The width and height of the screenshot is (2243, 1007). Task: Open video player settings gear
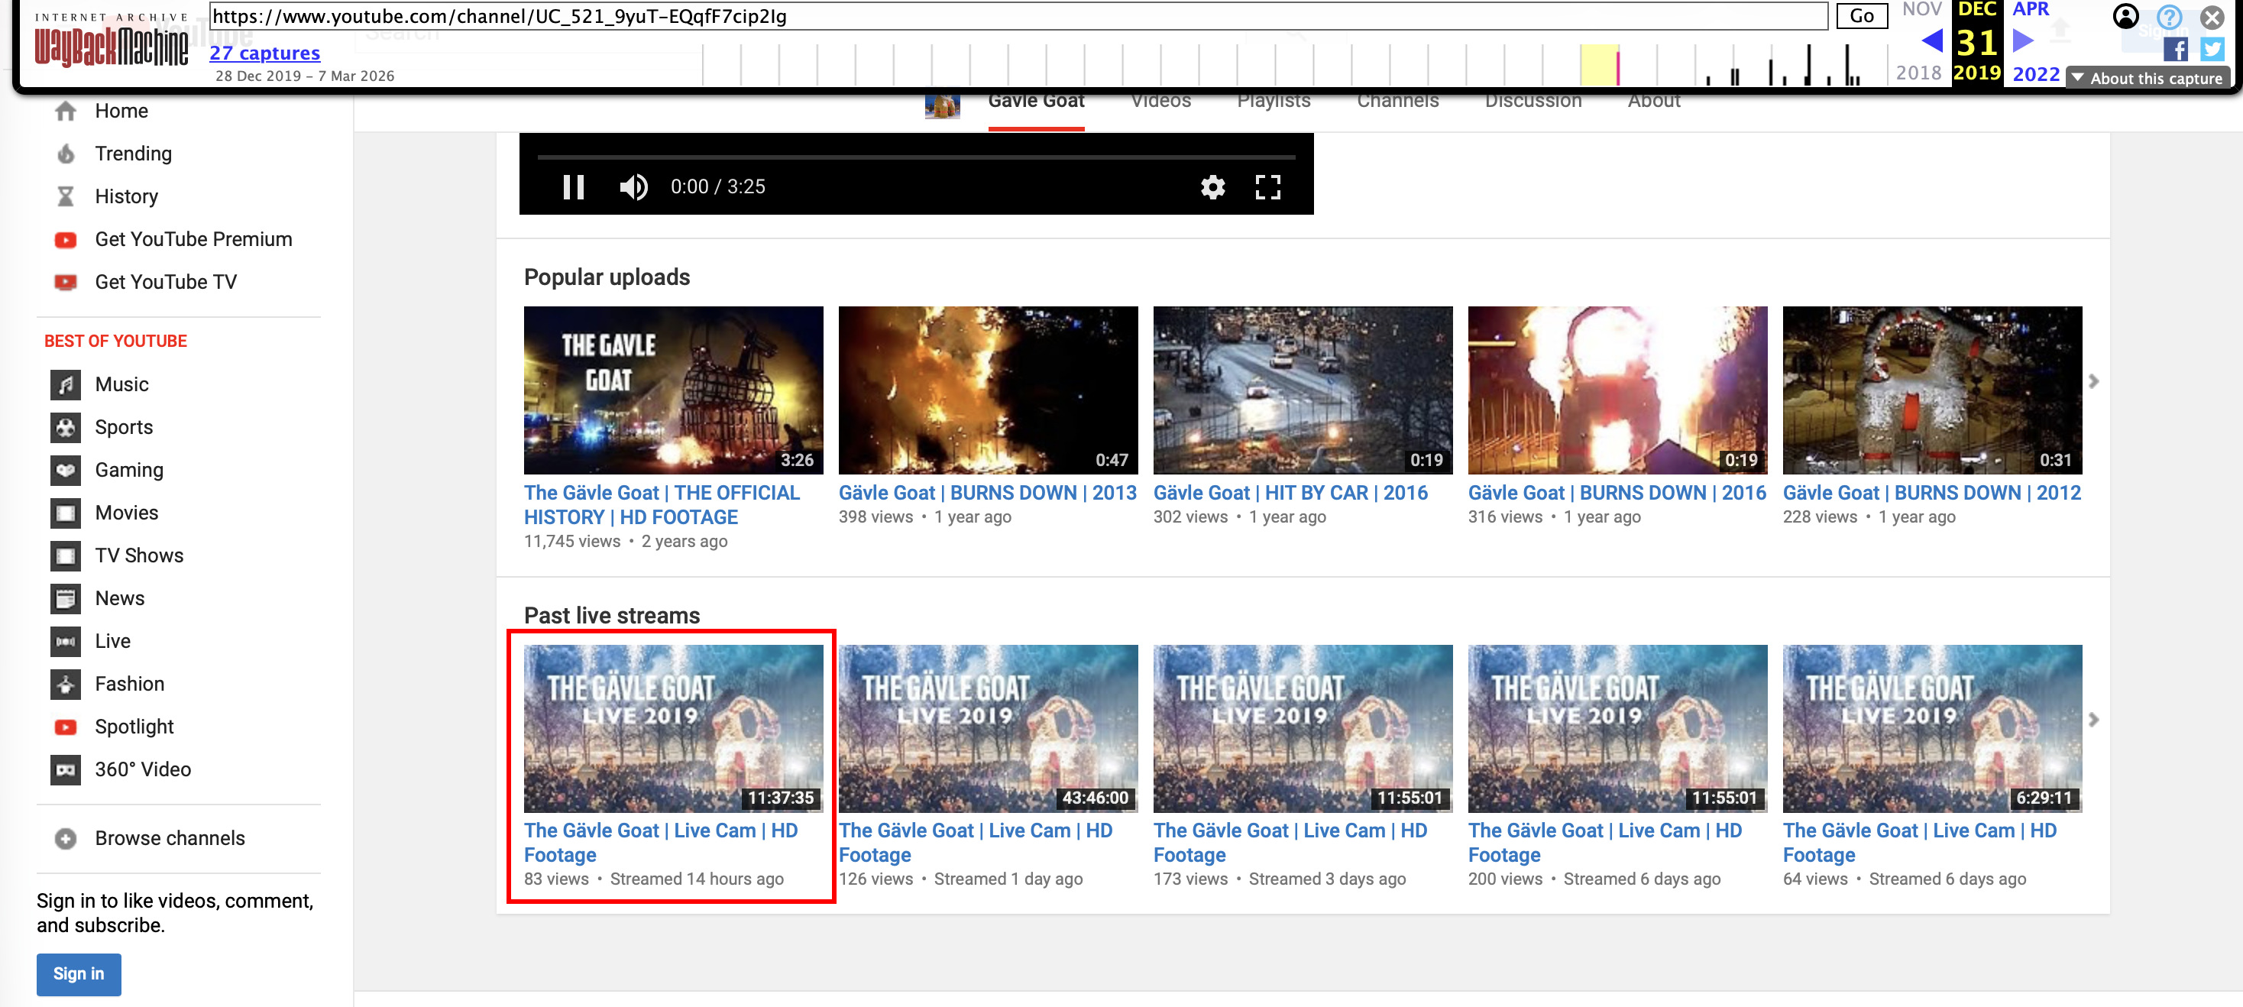[1212, 187]
